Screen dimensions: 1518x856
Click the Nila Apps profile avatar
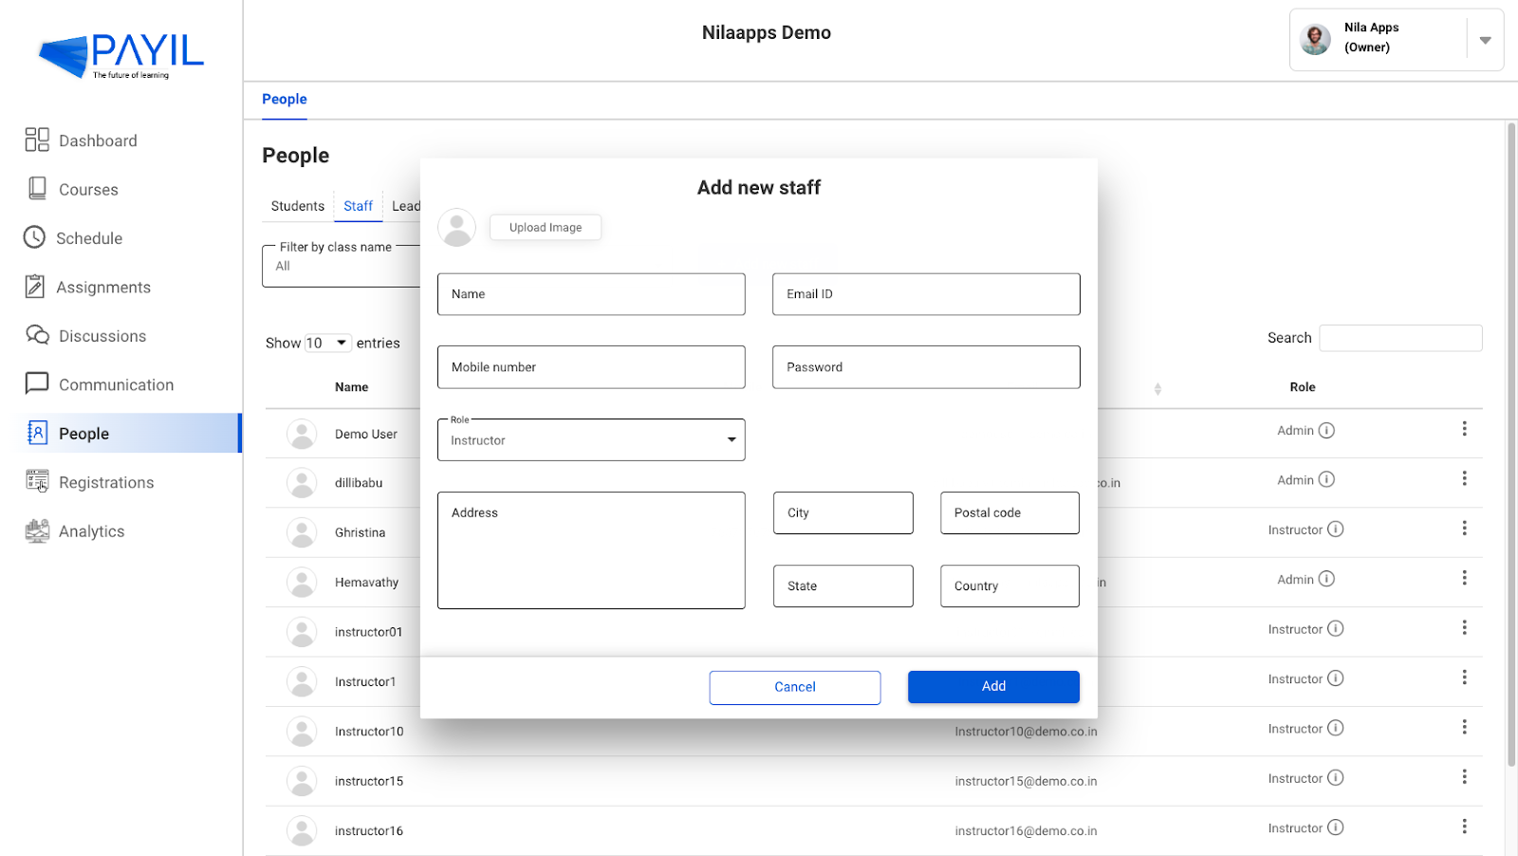(x=1315, y=39)
